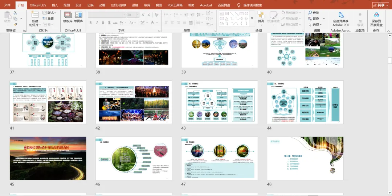
Task: Open the 模板库 template library
Action: pyautogui.click(x=68, y=17)
